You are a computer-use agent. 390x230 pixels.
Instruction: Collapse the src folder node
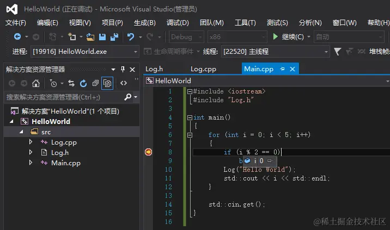click(21, 132)
